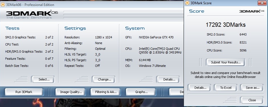The image size is (268, 107).
Task: Click the Change... settings button
Action: click(103, 79)
